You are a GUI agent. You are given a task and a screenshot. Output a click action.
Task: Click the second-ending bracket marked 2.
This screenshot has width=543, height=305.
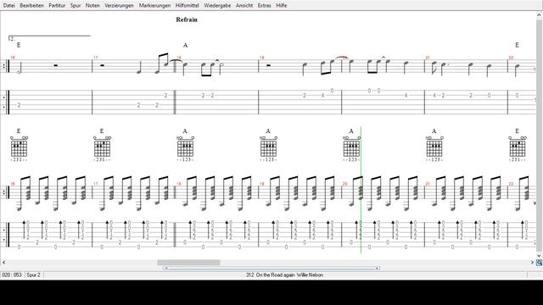pos(49,38)
